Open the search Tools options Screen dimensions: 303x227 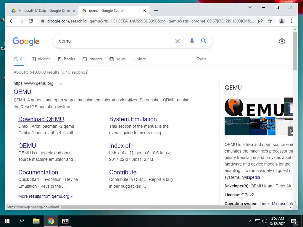click(201, 59)
